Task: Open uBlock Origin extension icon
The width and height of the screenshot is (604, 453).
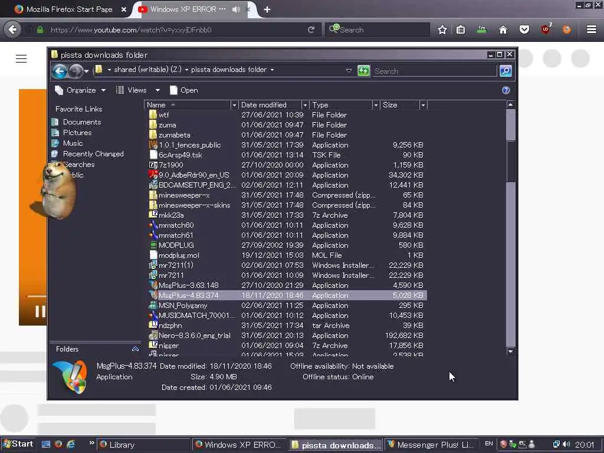Action: click(546, 29)
